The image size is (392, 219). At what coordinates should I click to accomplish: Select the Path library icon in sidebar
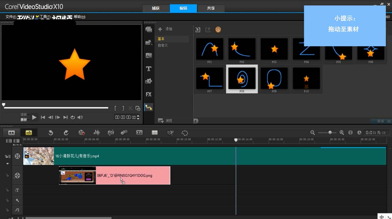[149, 107]
